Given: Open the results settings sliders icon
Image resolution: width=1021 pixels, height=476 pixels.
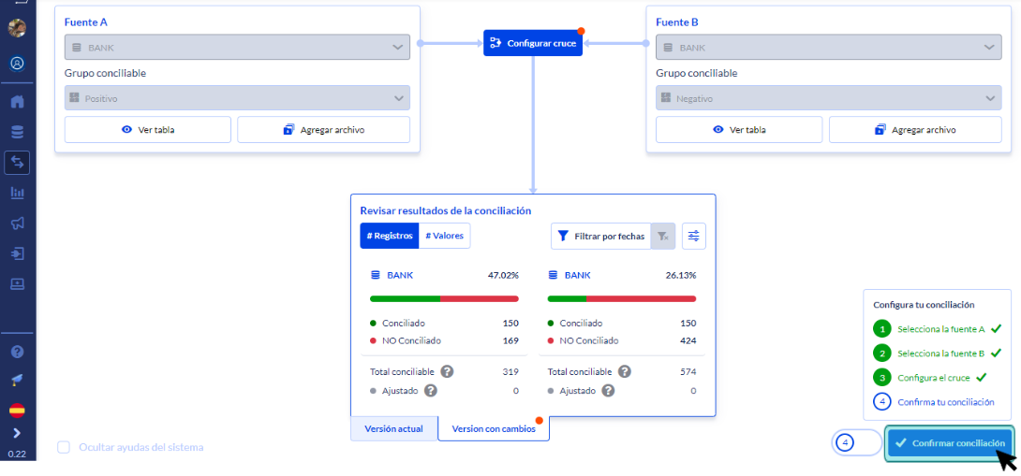Looking at the screenshot, I should (x=694, y=237).
